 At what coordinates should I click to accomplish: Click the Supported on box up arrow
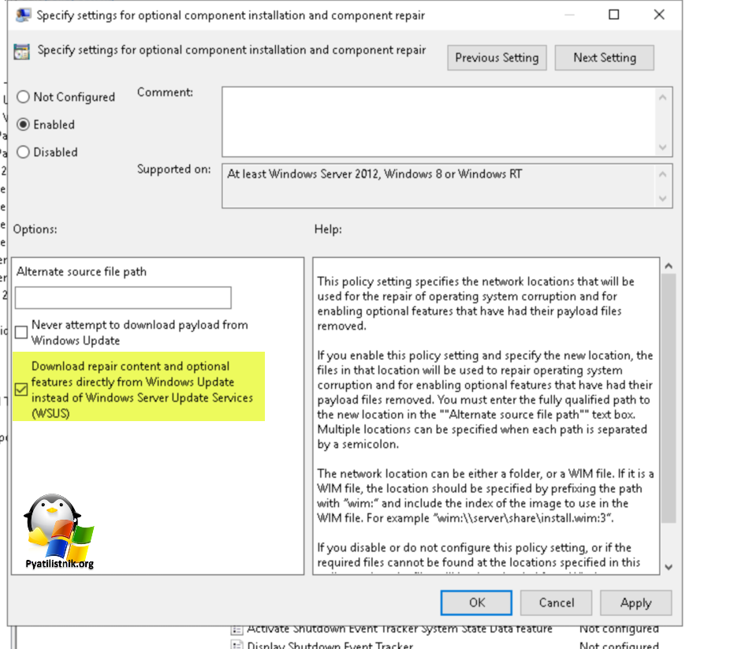[x=663, y=174]
